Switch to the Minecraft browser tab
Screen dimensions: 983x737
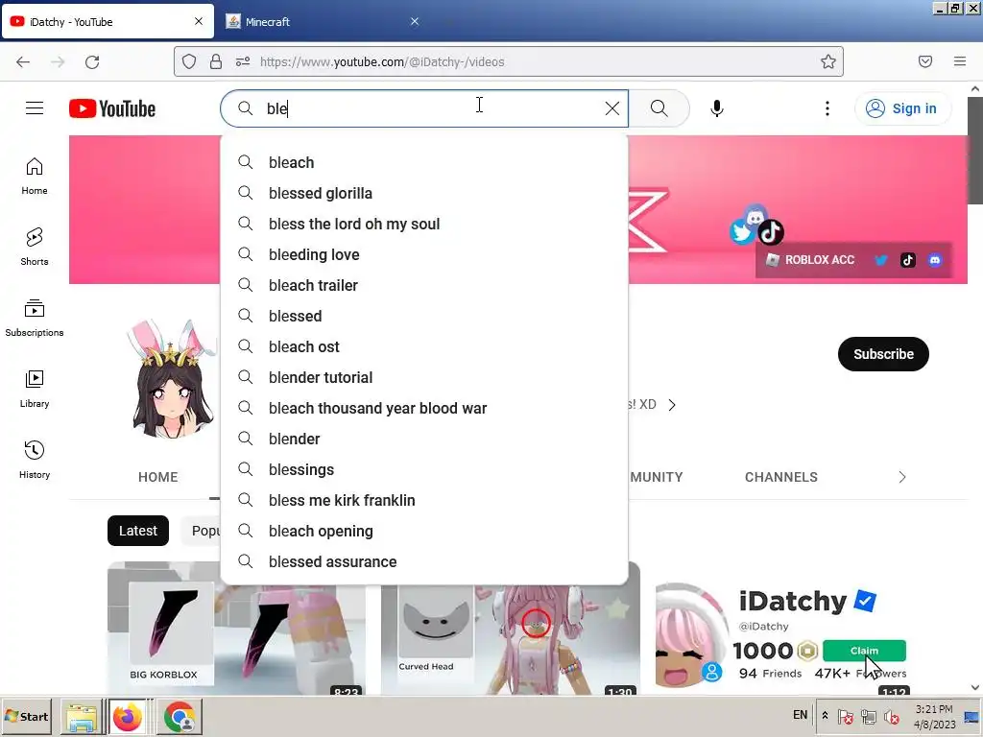[x=323, y=21]
